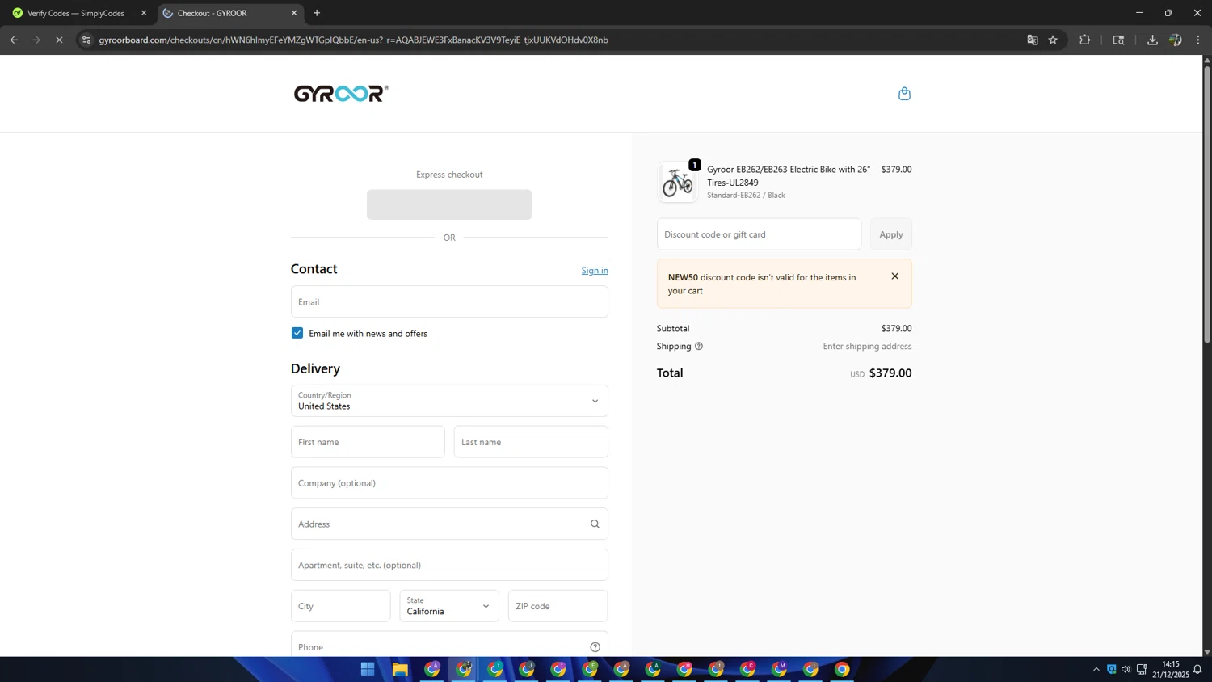Click the Company (optional) field
The image size is (1212, 682).
click(449, 483)
